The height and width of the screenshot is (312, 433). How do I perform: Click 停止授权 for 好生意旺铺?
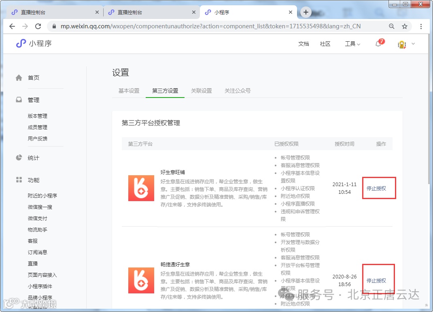[376, 188]
